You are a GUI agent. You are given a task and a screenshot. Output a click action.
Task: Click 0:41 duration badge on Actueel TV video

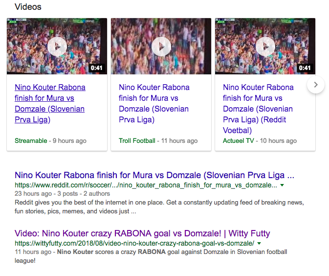tap(305, 68)
